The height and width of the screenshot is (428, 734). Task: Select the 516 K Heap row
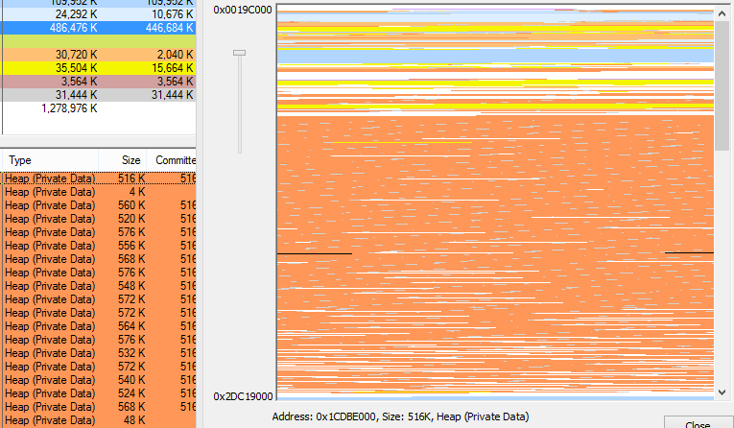pyautogui.click(x=96, y=178)
